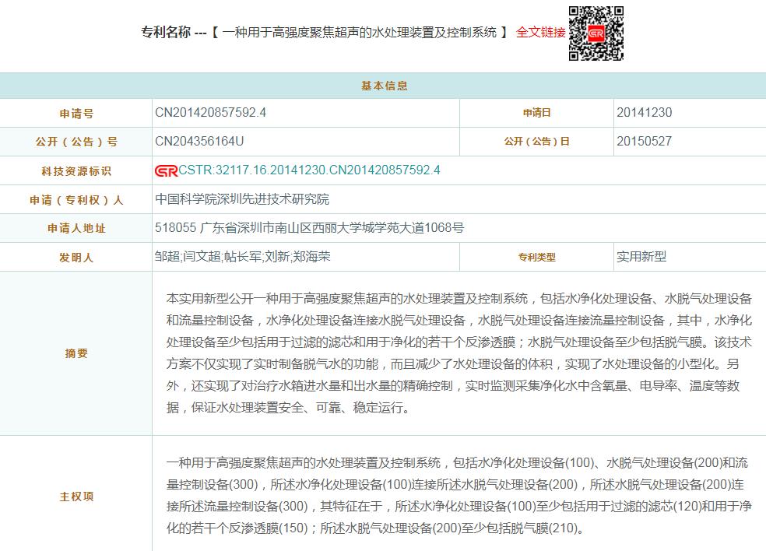Click the 科技资源标识 row label
Screen dimensions: 766x551
click(x=76, y=171)
